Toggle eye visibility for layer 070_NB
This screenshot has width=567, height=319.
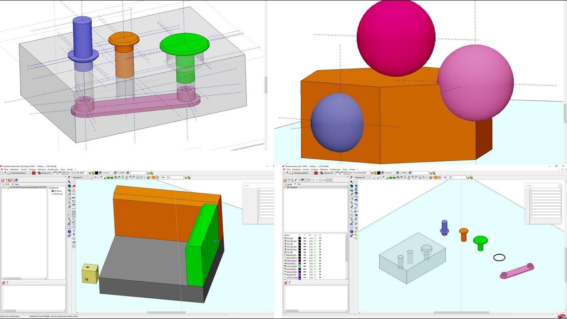[x=320, y=252]
